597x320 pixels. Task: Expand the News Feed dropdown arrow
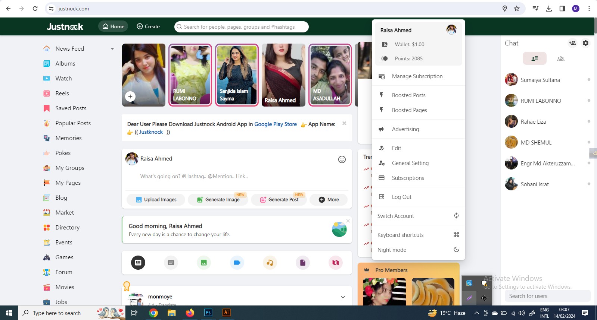coord(112,49)
